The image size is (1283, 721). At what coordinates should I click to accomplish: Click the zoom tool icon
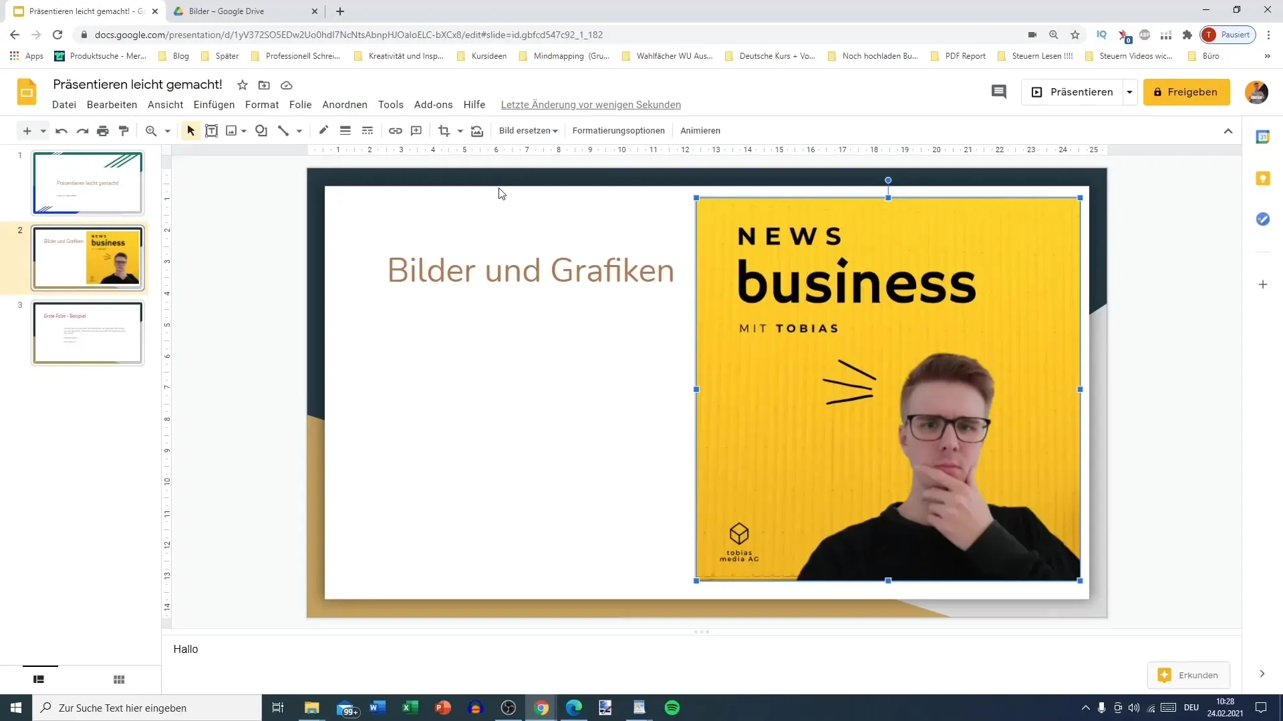(150, 130)
